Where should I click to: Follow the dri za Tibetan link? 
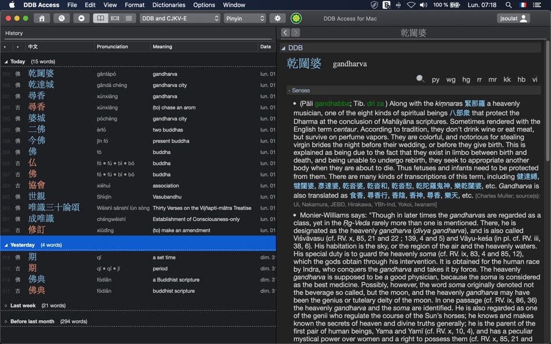pyautogui.click(x=375, y=104)
